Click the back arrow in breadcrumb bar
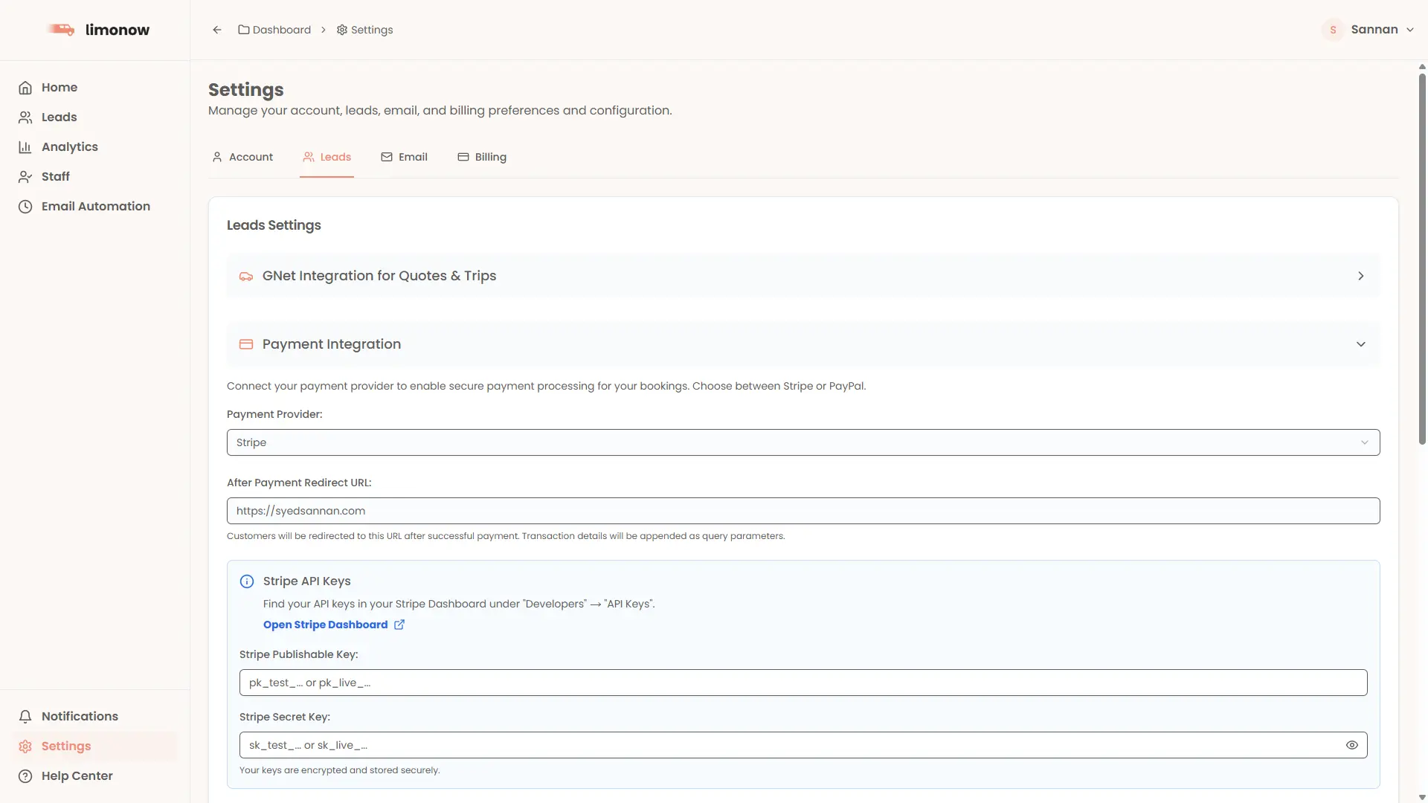 (217, 30)
